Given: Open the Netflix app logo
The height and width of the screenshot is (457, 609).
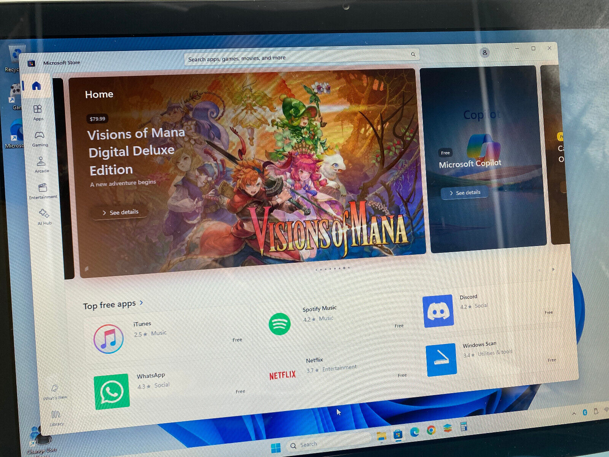Looking at the screenshot, I should pyautogui.click(x=282, y=375).
